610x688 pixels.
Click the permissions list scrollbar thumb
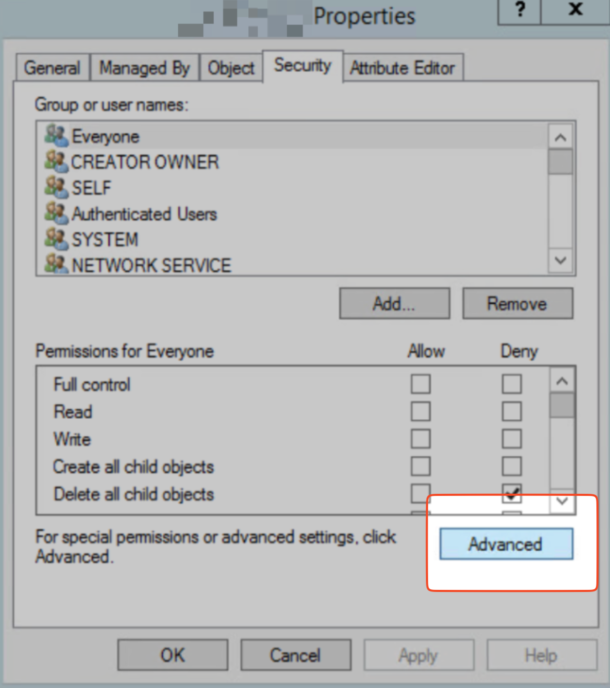pos(562,406)
